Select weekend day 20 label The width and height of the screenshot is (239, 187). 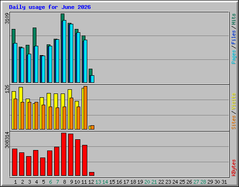[x=147, y=182]
